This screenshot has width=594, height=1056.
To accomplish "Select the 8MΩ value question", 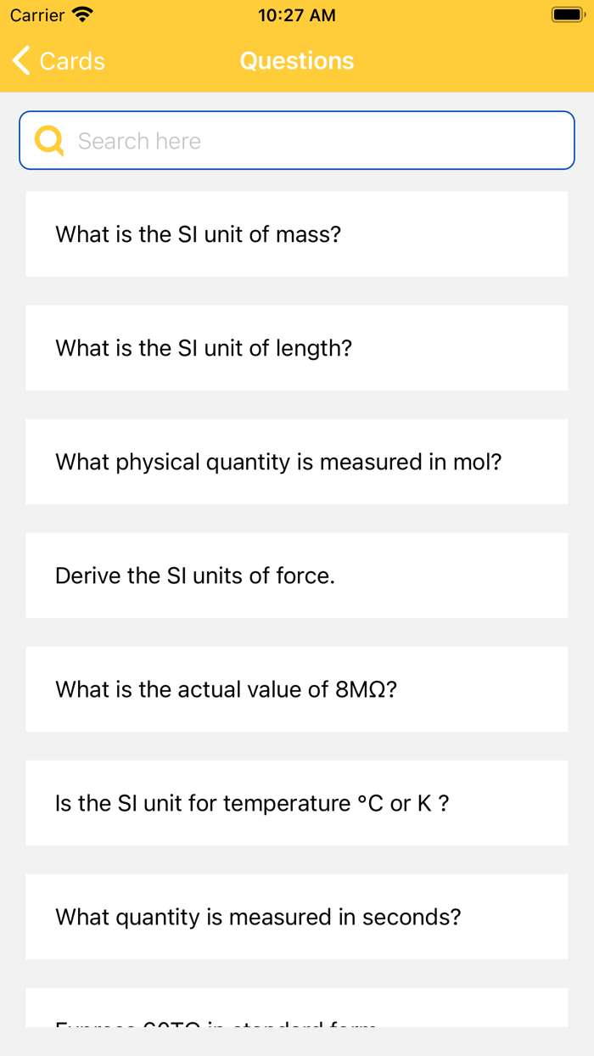I will [x=296, y=688].
